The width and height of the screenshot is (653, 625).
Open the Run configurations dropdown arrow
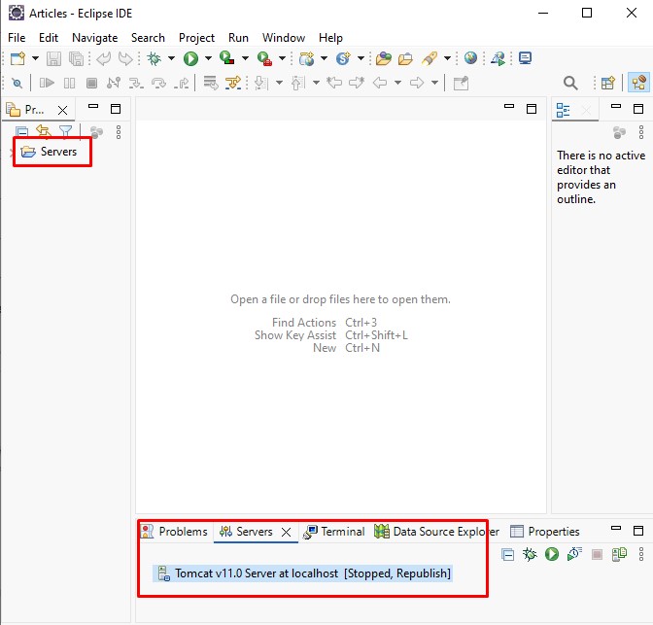pos(208,58)
